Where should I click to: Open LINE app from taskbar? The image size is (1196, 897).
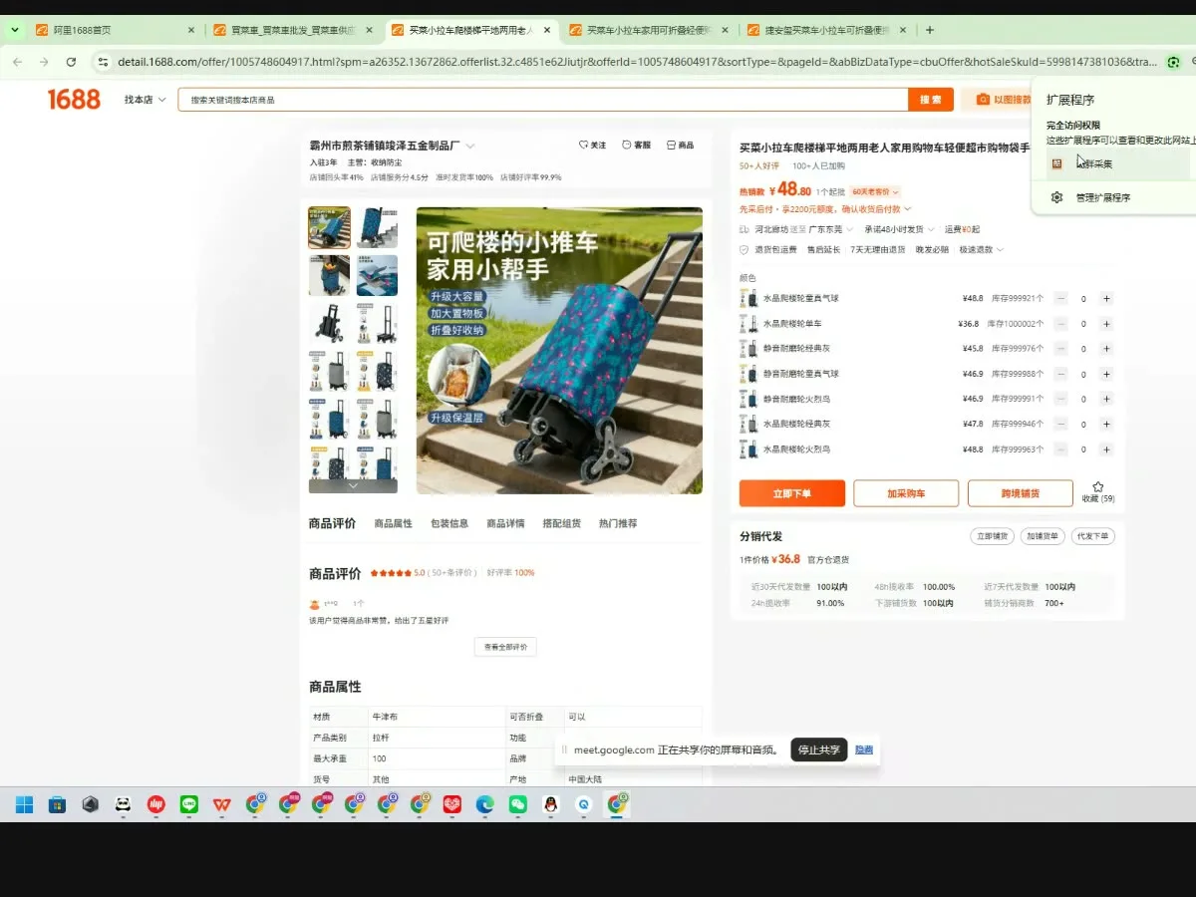[188, 804]
